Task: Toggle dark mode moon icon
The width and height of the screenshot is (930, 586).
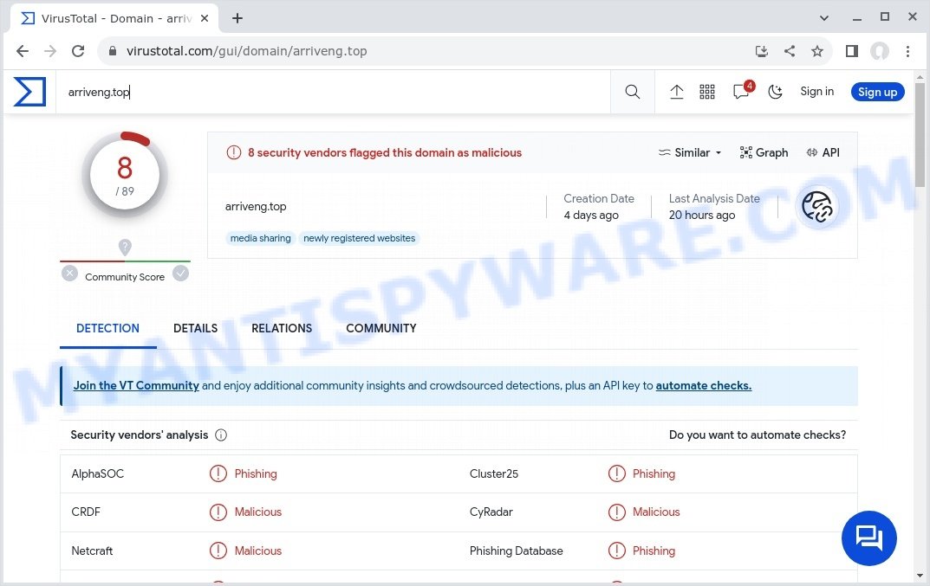Action: tap(775, 92)
